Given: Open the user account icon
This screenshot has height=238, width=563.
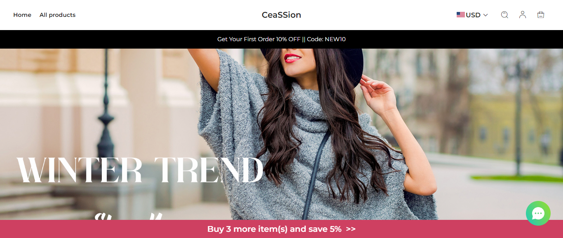Looking at the screenshot, I should [523, 15].
